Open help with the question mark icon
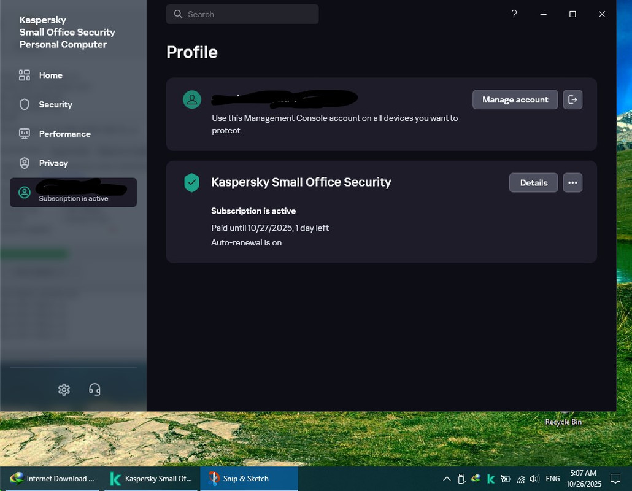 coord(514,14)
